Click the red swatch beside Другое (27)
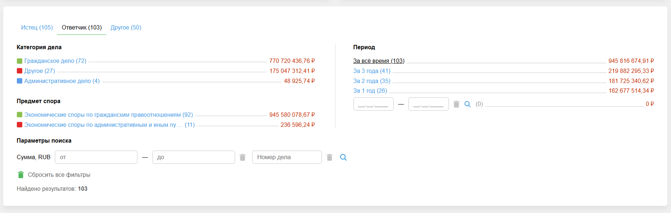Screen dimensions: 671x213 pos(20,71)
